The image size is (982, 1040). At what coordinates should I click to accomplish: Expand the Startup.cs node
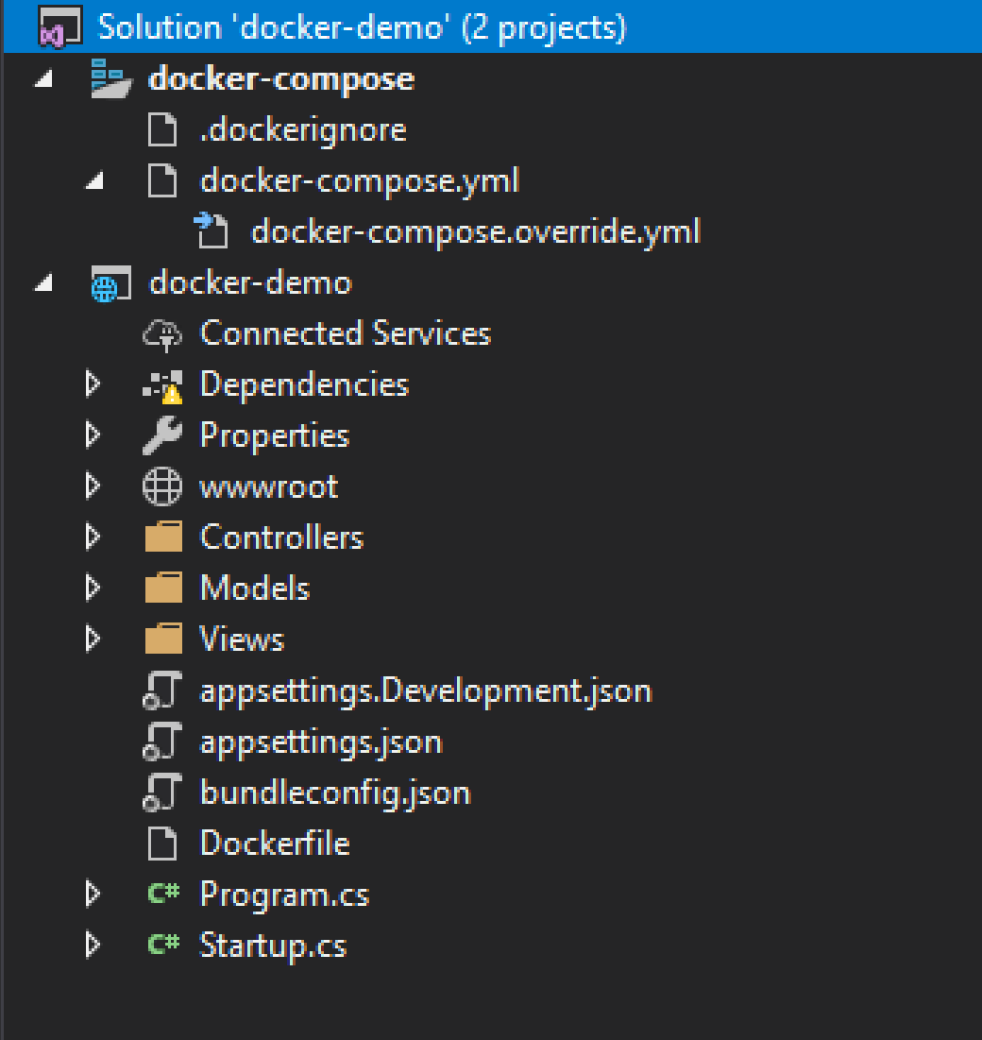pos(92,945)
